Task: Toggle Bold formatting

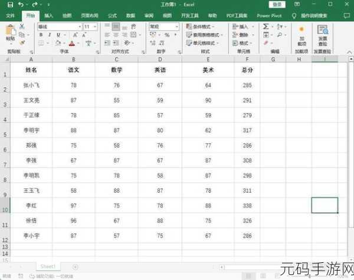Action: tap(41, 35)
